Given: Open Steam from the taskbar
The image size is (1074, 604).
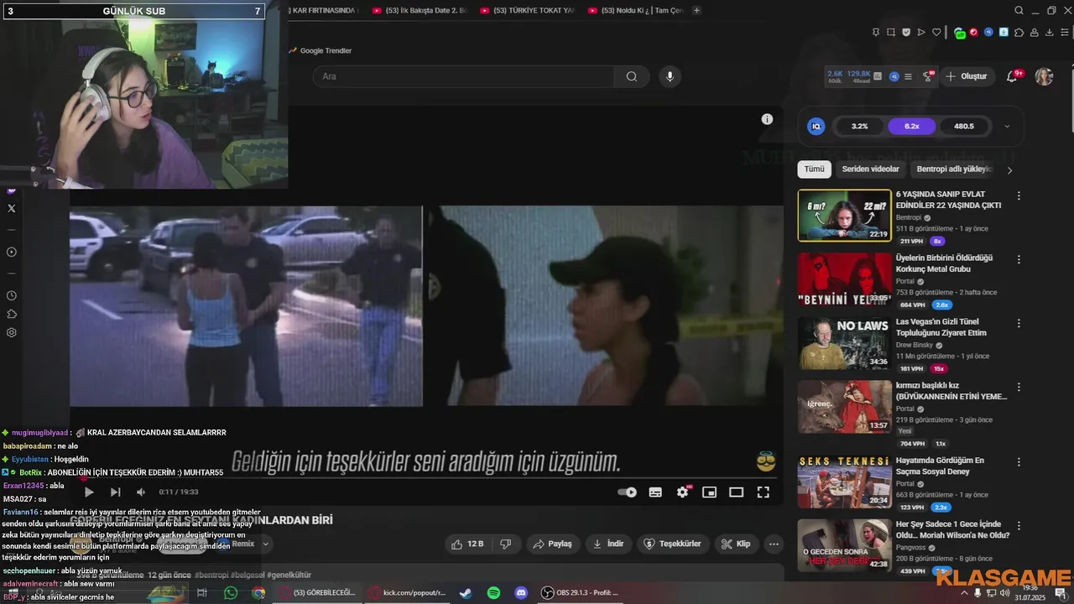Looking at the screenshot, I should pyautogui.click(x=465, y=592).
